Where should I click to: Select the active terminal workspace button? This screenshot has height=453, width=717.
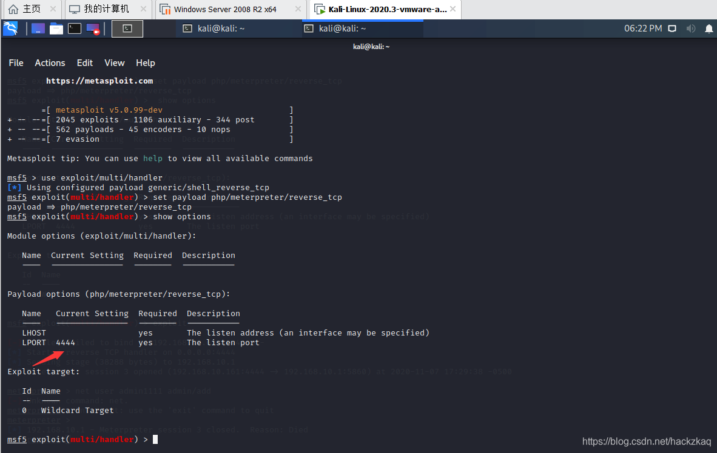point(127,29)
